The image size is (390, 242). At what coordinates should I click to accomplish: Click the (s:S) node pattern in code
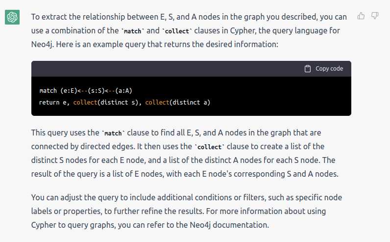pos(96,91)
